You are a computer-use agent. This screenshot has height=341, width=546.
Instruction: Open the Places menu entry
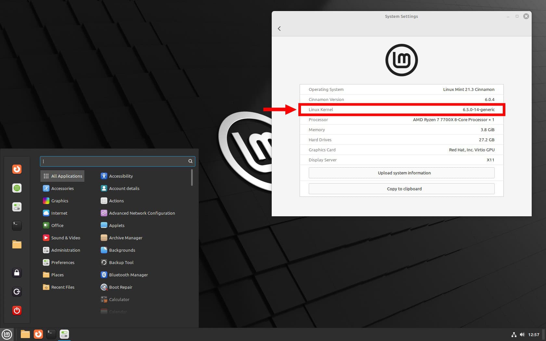coord(57,274)
